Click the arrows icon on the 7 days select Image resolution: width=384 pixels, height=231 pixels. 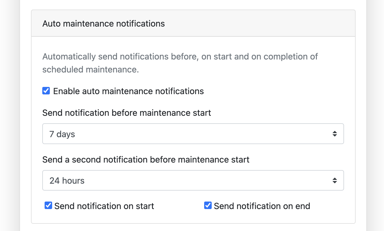coord(334,134)
